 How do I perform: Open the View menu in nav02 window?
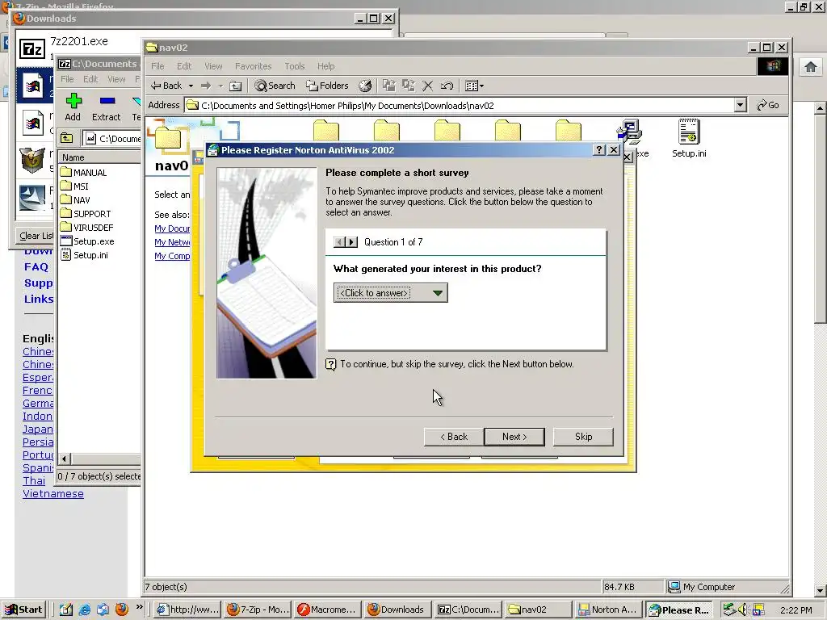point(213,66)
